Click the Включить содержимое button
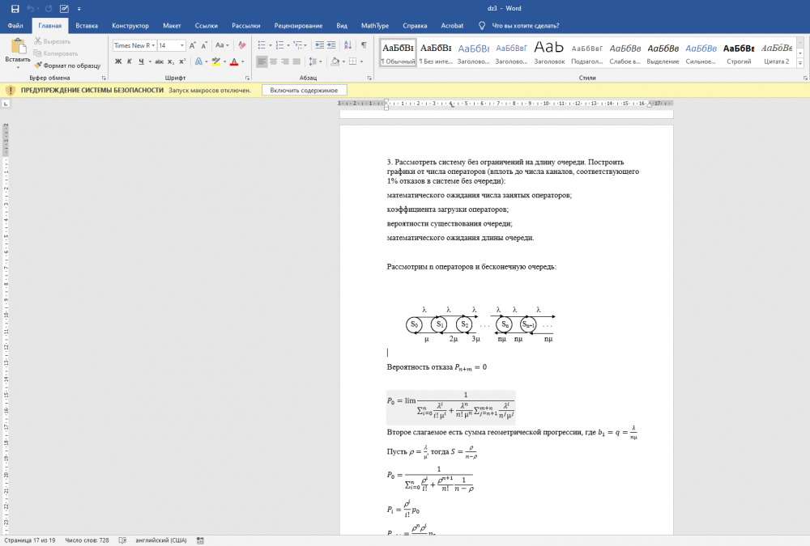 [304, 91]
